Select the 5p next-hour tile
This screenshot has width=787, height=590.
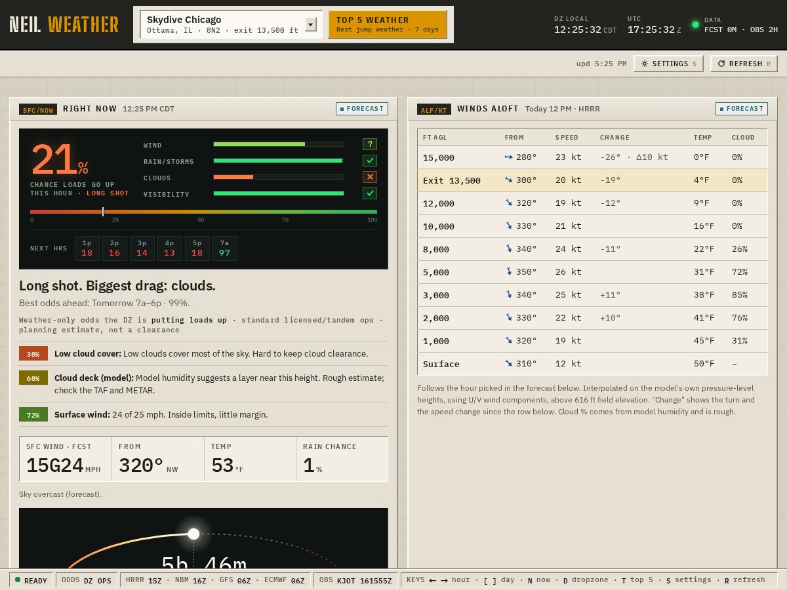197,248
